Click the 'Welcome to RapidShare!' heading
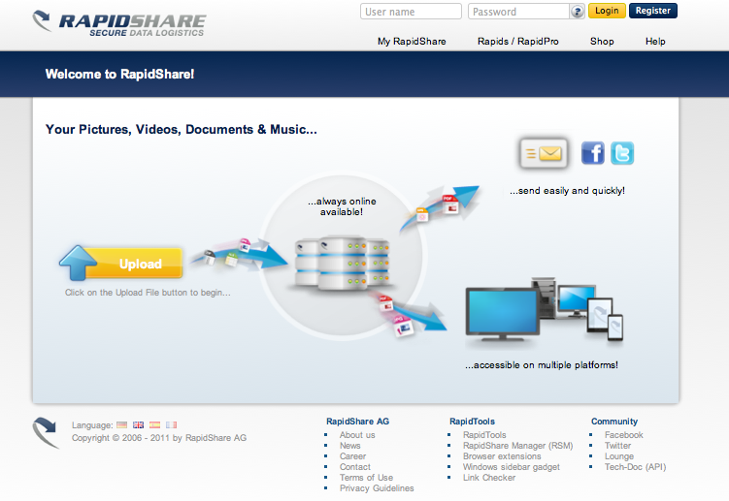This screenshot has width=729, height=501. click(119, 75)
